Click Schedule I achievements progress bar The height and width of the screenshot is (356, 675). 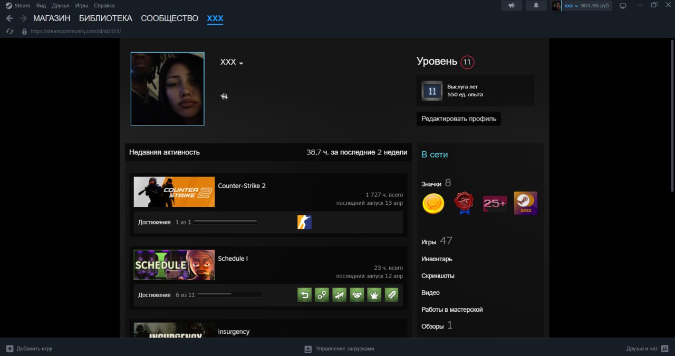click(229, 295)
